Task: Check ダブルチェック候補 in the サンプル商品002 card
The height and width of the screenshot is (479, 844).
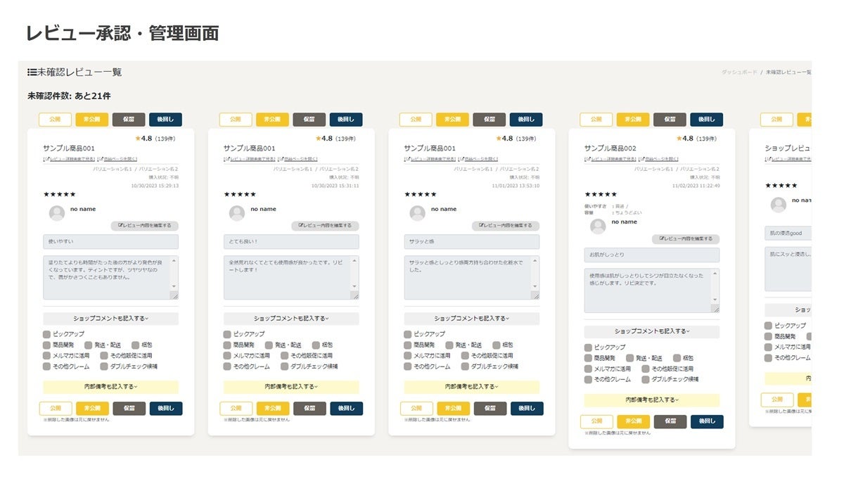Action: [646, 379]
